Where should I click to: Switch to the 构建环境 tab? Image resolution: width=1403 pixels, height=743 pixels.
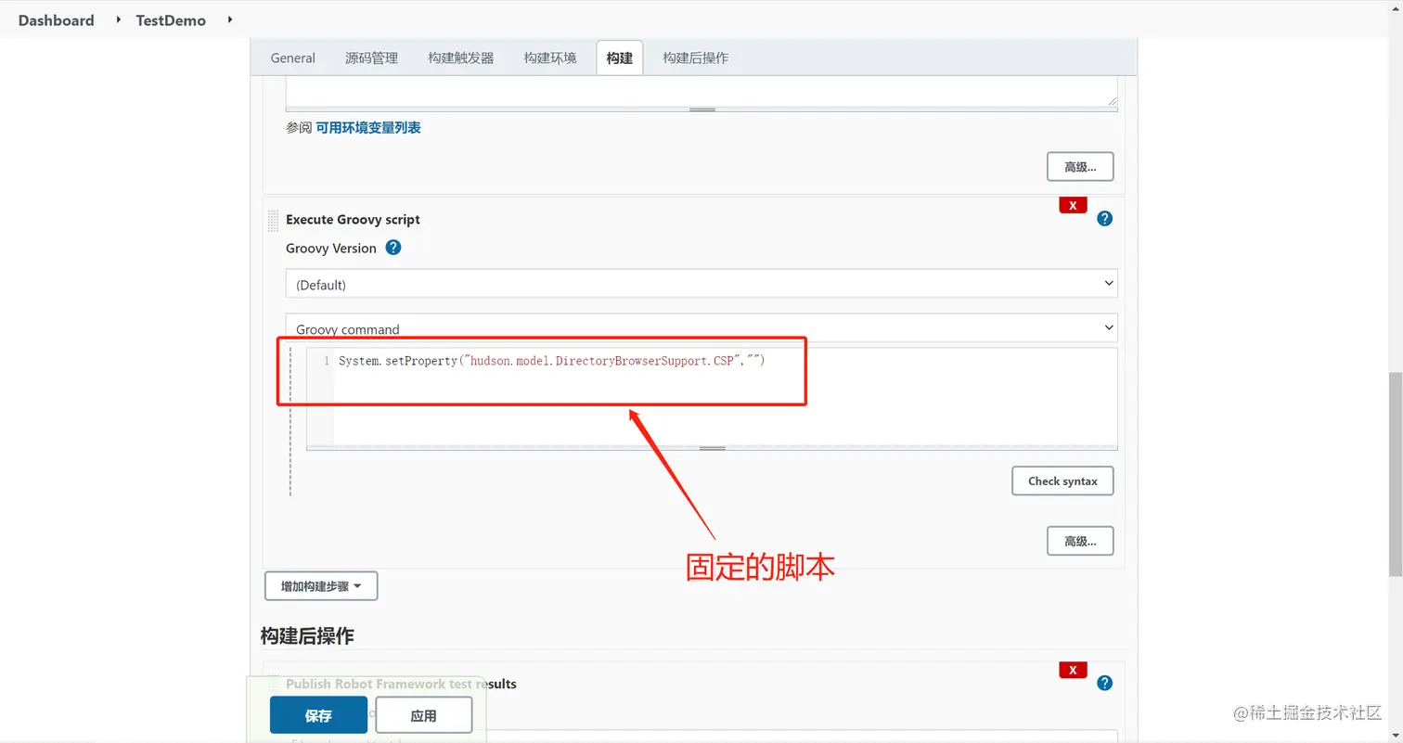click(x=550, y=58)
